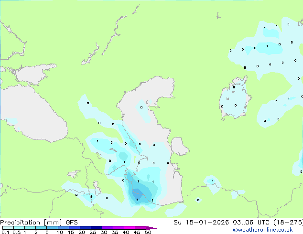Open the weatheronline.co.uk copyright link

(263, 230)
